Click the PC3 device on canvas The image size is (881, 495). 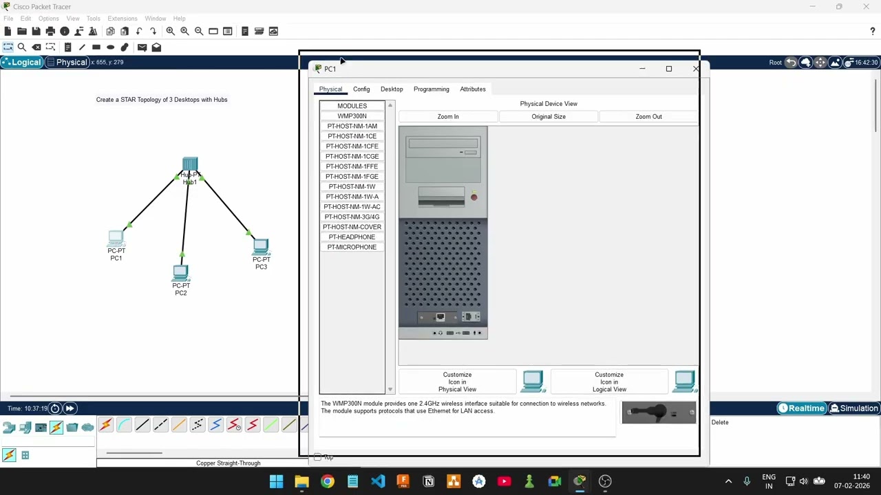pyautogui.click(x=261, y=247)
